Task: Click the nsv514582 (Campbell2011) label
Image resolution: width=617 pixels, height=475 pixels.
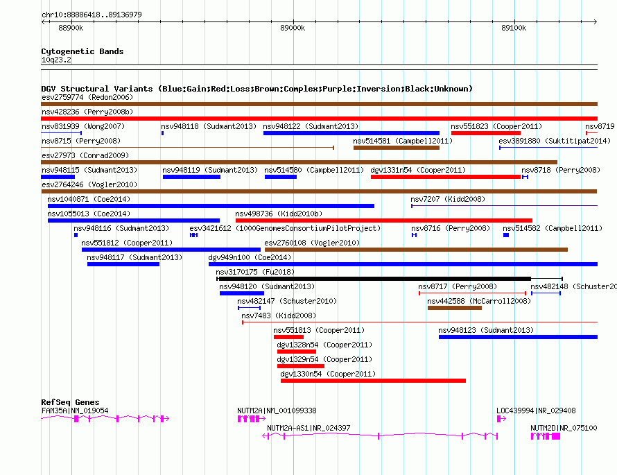Action: point(553,228)
